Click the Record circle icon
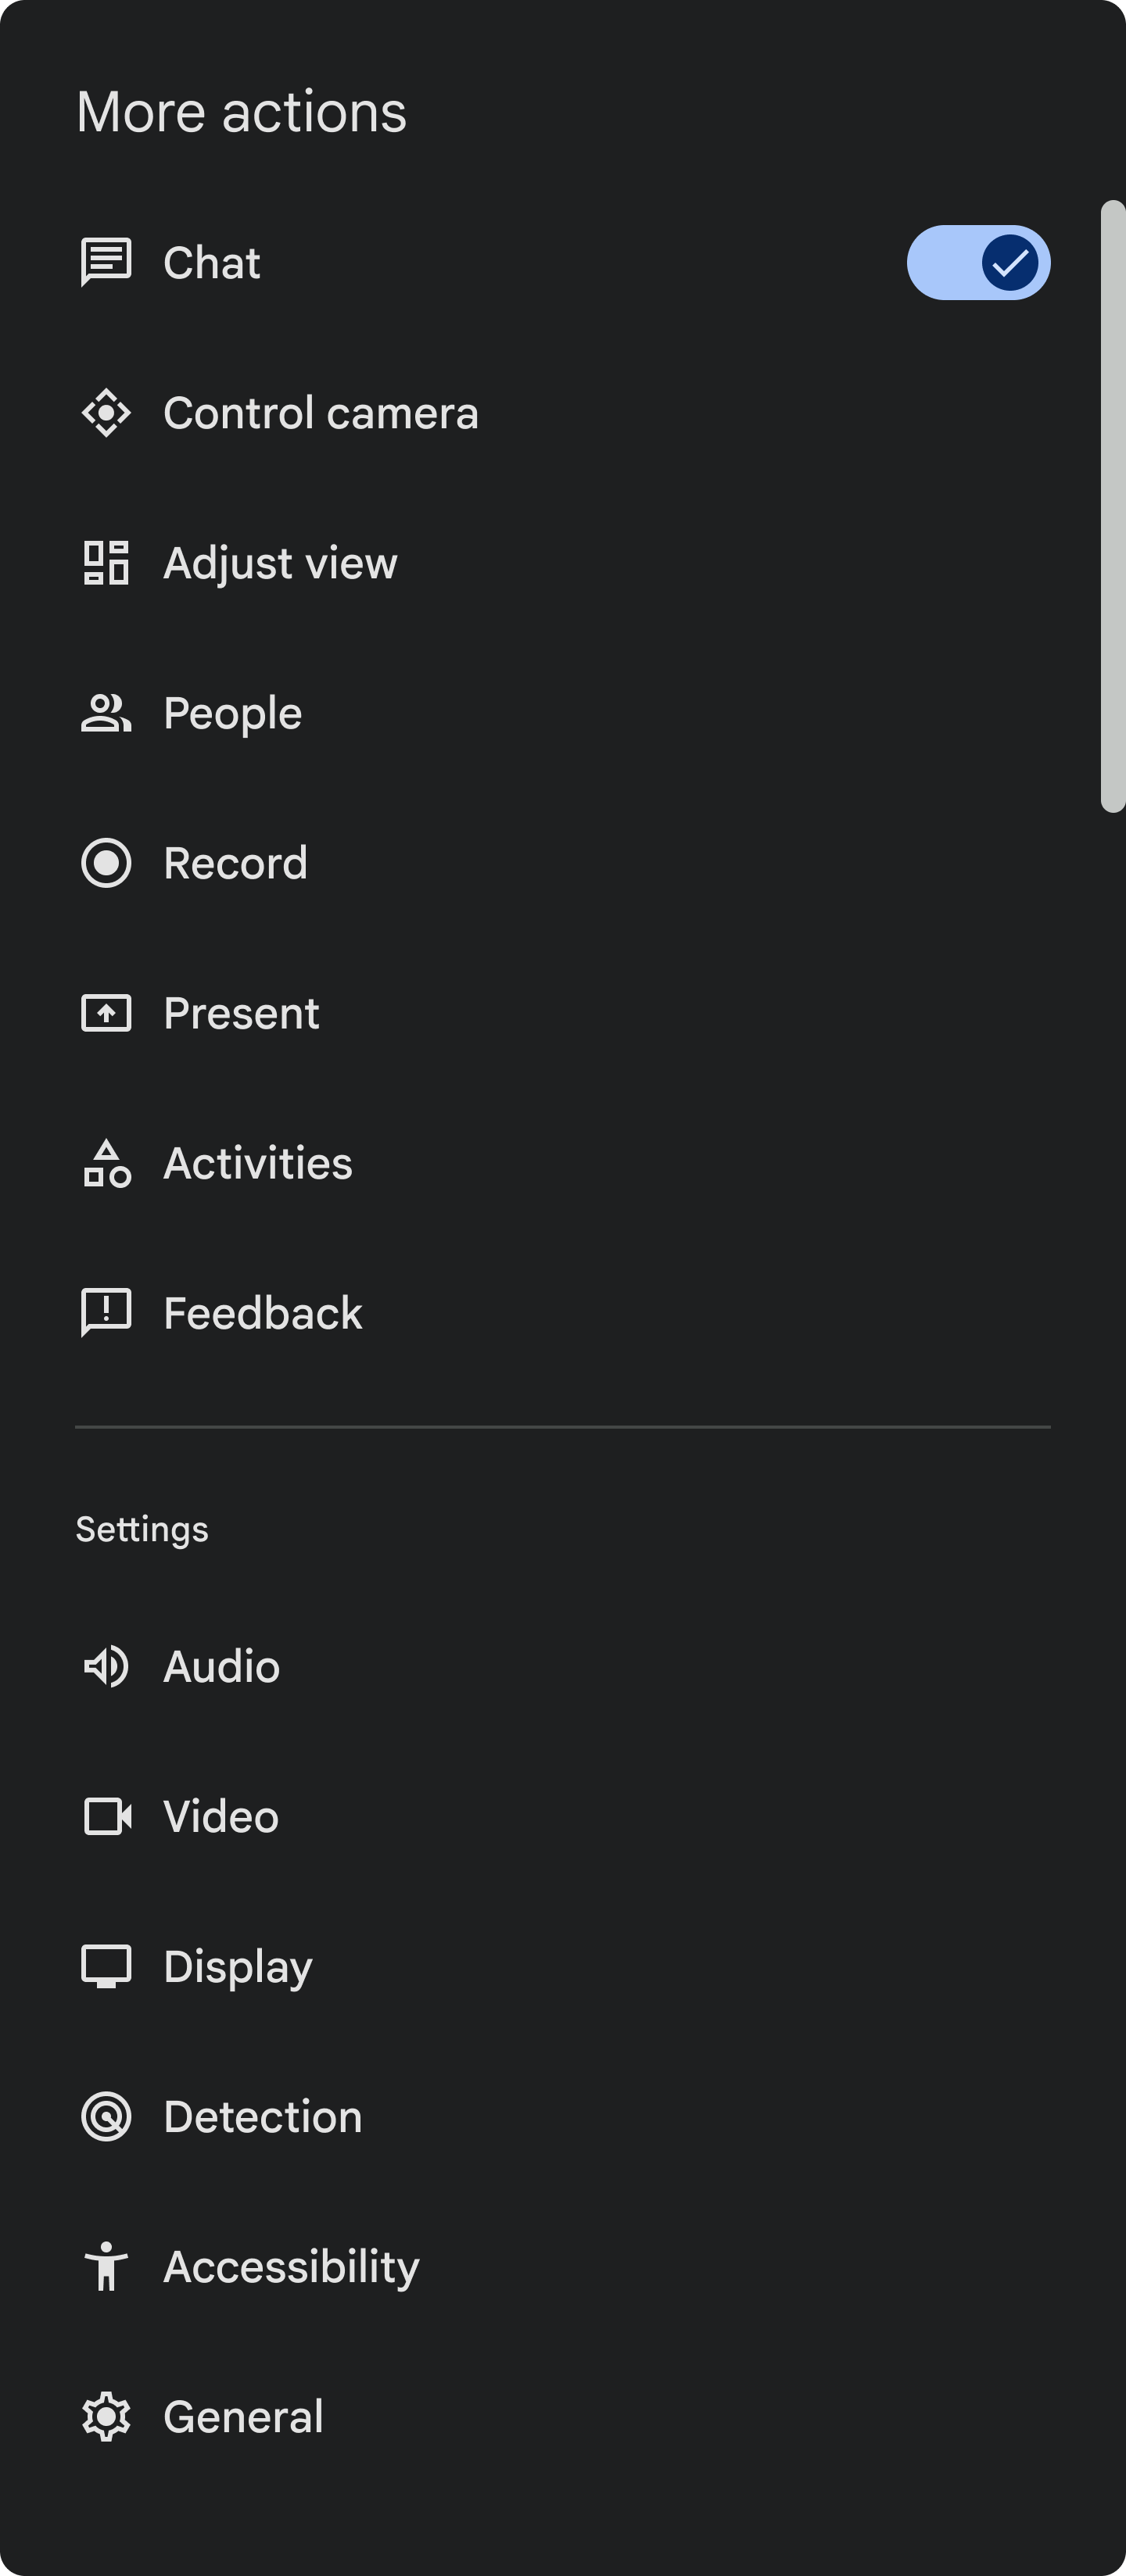The width and height of the screenshot is (1126, 2576). coord(106,863)
